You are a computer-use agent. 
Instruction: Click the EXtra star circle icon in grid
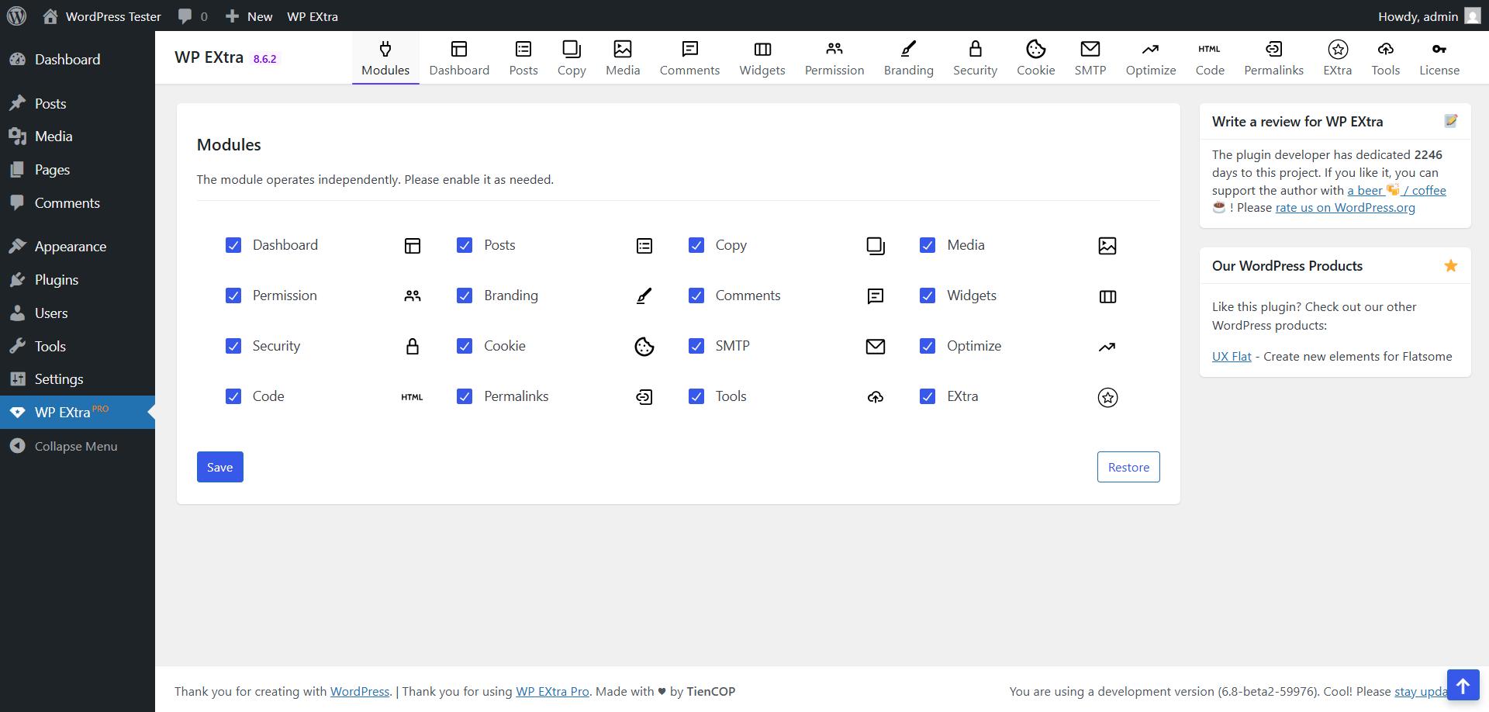(1107, 397)
